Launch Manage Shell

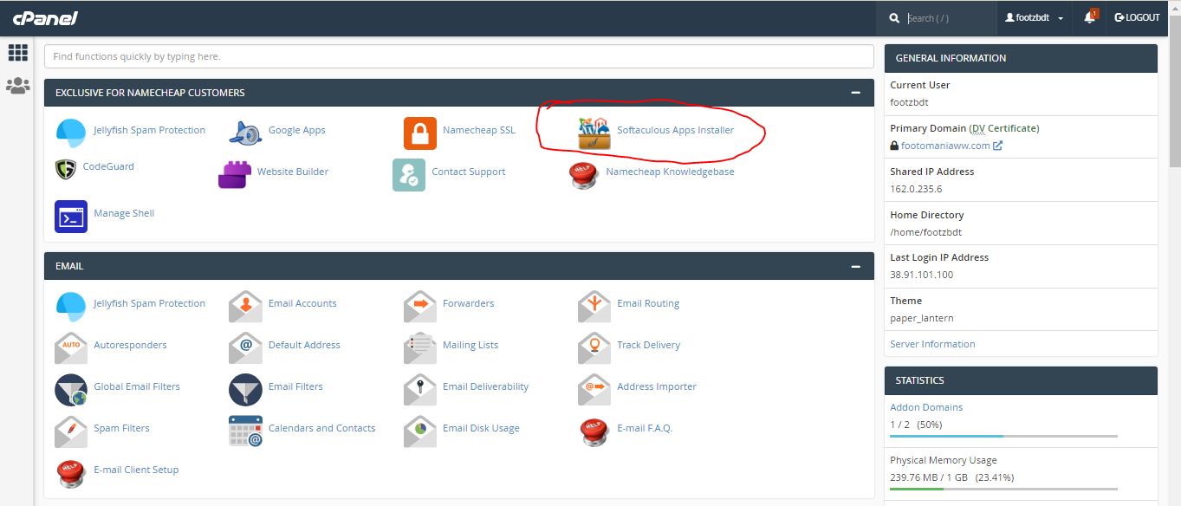pyautogui.click(x=124, y=213)
